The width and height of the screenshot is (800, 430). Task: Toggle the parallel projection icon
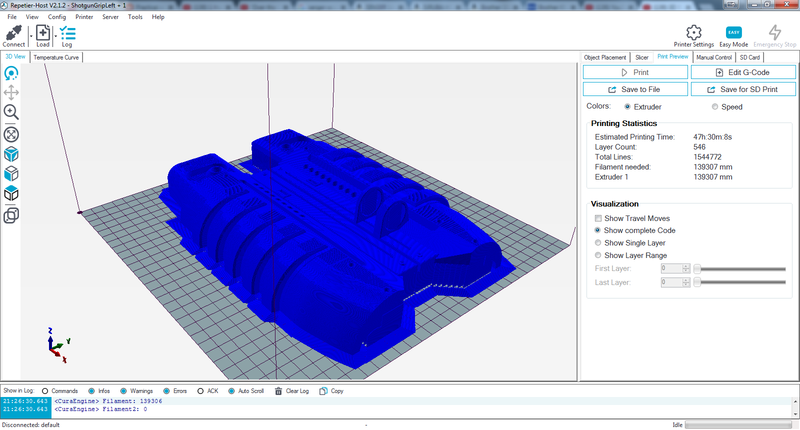11,215
